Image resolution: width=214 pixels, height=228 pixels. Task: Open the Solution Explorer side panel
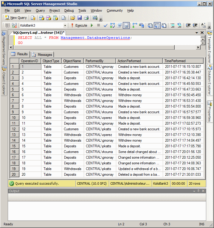coord(210,80)
